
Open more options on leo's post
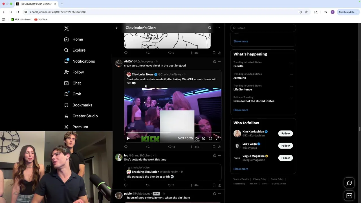click(x=220, y=155)
